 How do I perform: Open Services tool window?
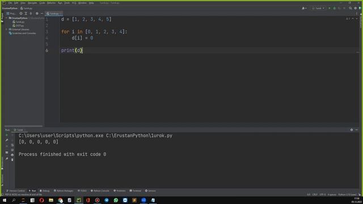point(150,191)
